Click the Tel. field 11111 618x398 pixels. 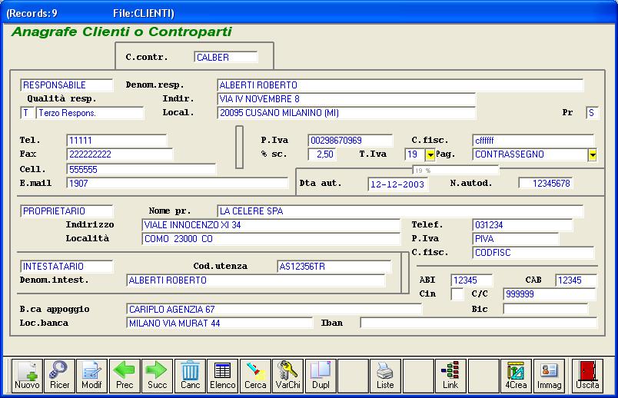tap(117, 141)
